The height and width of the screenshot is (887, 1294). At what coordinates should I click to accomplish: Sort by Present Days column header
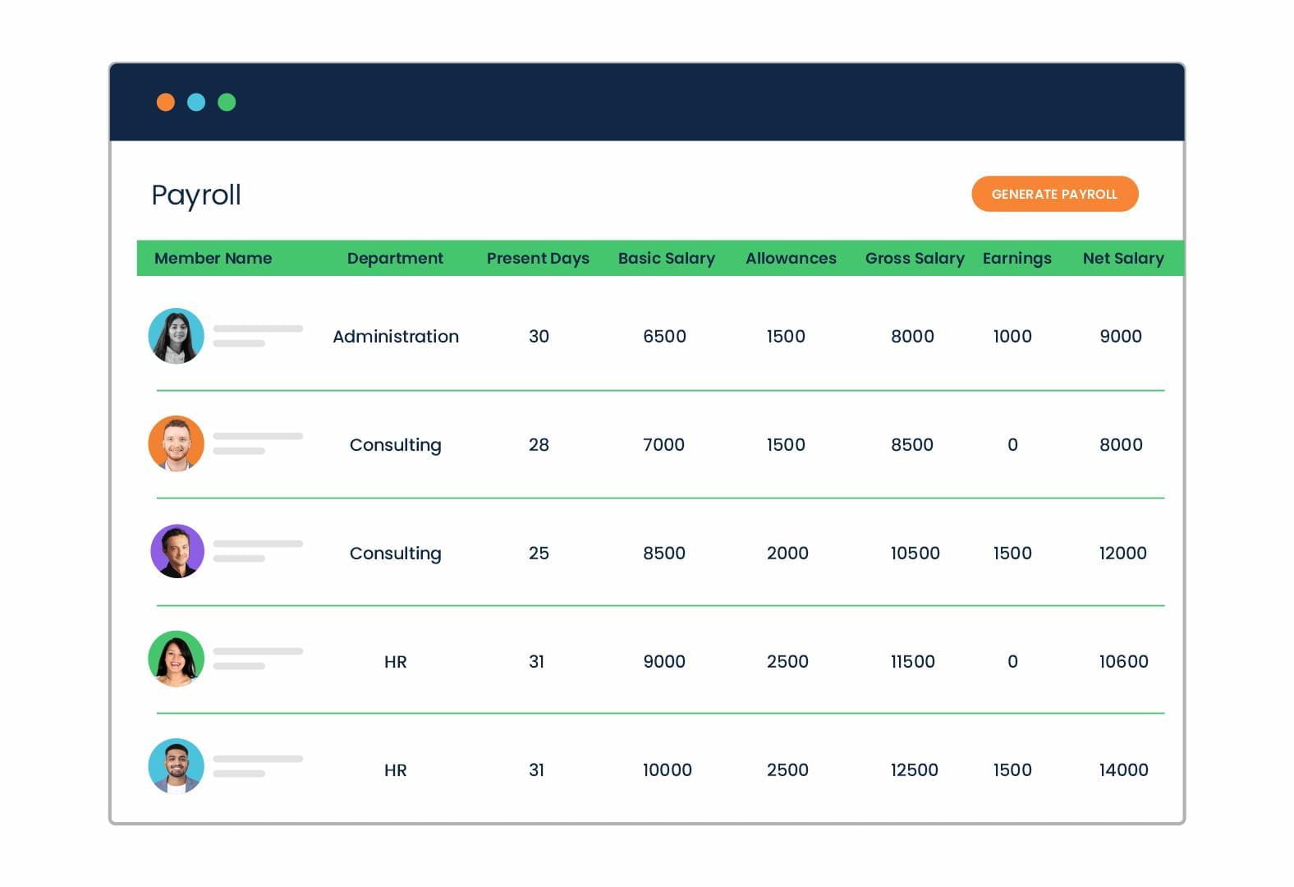tap(538, 259)
